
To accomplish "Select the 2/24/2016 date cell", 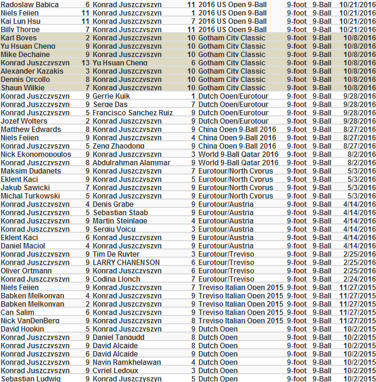I will point(358,279).
